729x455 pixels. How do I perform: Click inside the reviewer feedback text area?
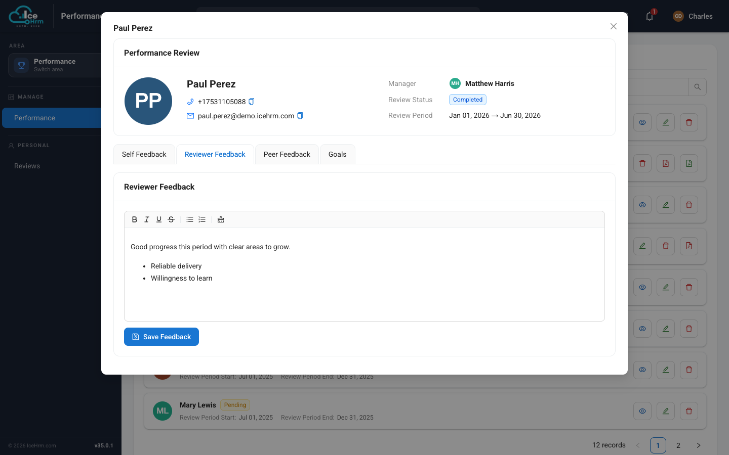[364, 275]
